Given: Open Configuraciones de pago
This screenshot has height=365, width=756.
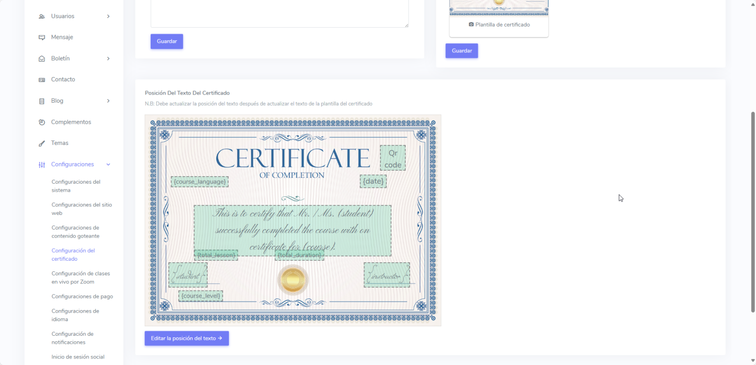Looking at the screenshot, I should pyautogui.click(x=82, y=297).
